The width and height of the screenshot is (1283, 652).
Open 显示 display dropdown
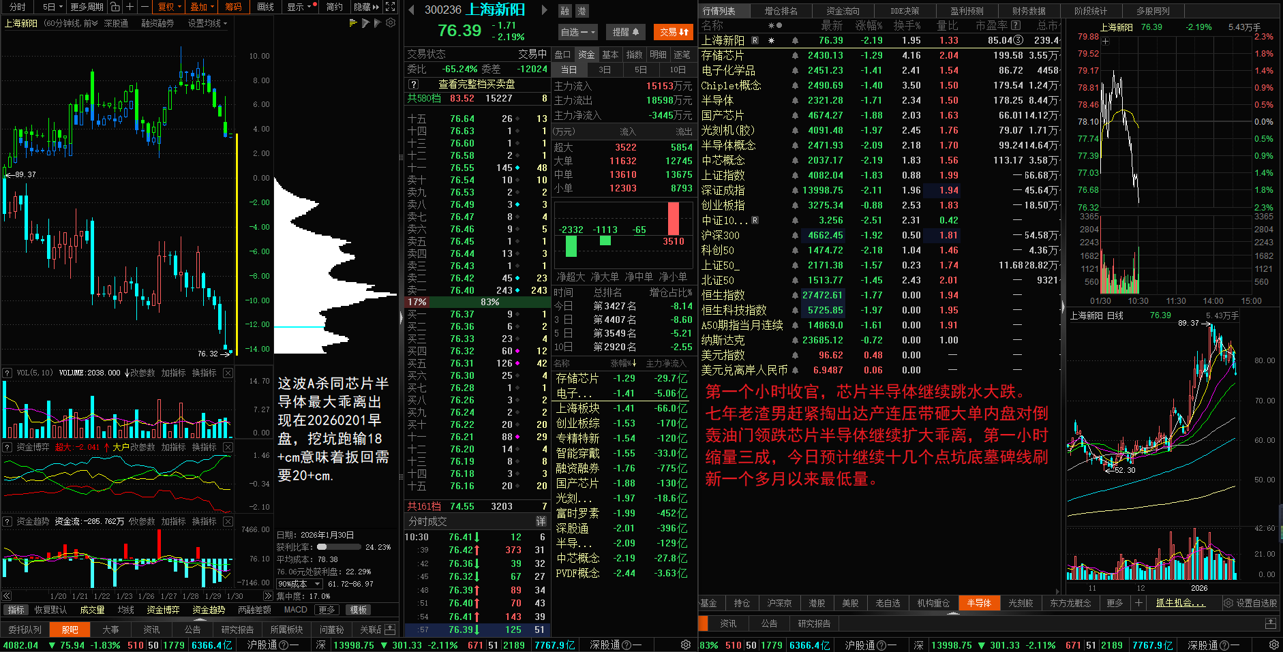pyautogui.click(x=299, y=7)
